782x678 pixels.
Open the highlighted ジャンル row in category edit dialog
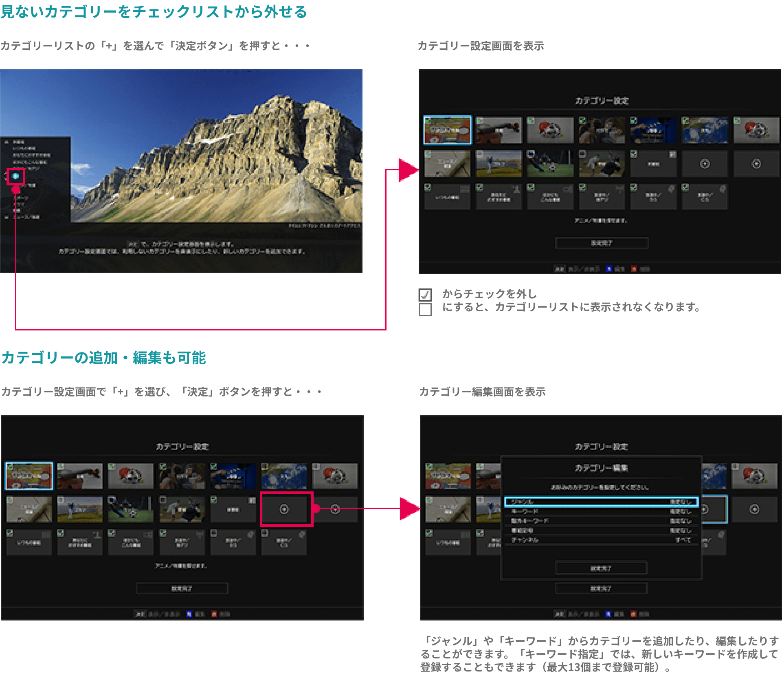pyautogui.click(x=601, y=502)
